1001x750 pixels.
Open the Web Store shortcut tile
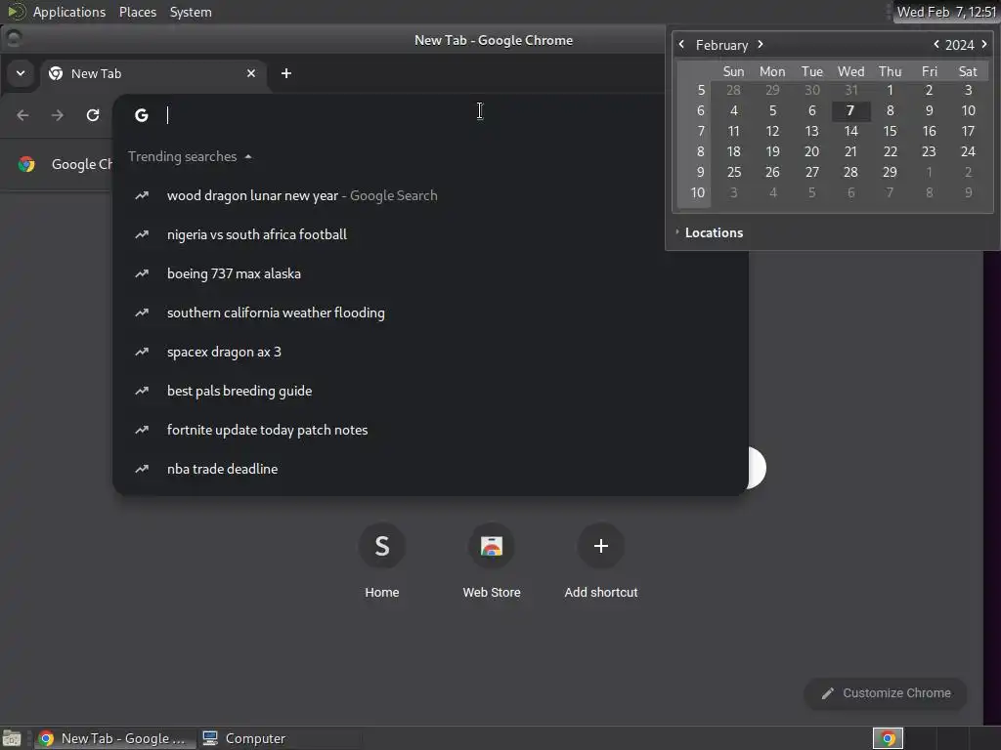[492, 562]
